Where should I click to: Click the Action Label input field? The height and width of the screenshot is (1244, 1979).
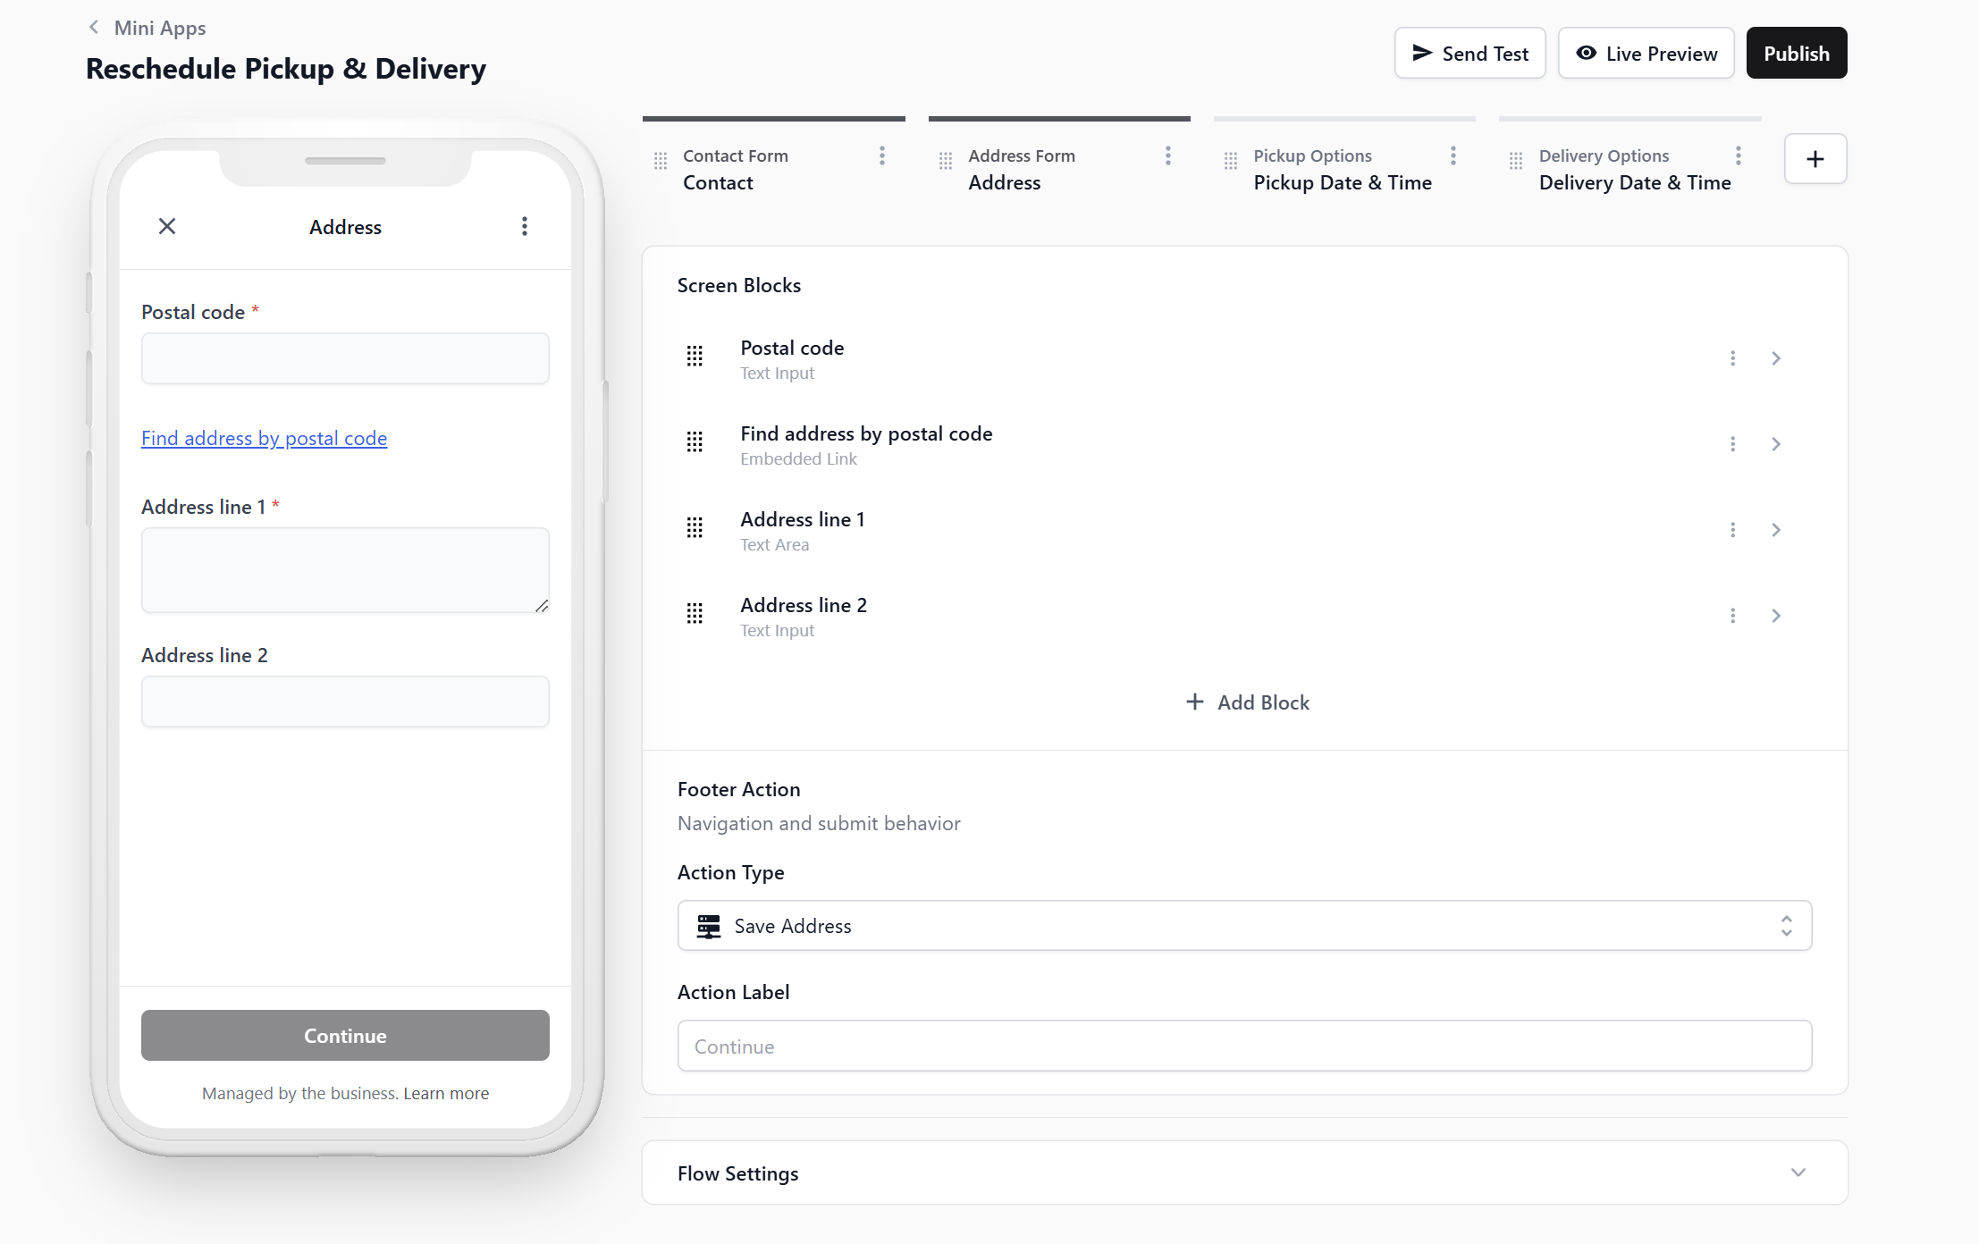1244,1046
